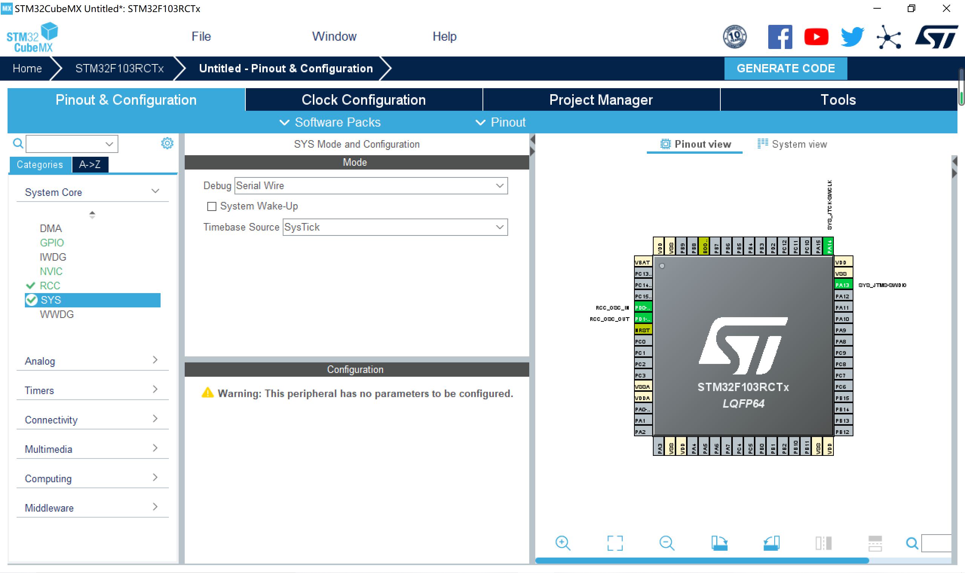Zoom in on the pinout view
Image resolution: width=965 pixels, height=573 pixels.
click(563, 543)
